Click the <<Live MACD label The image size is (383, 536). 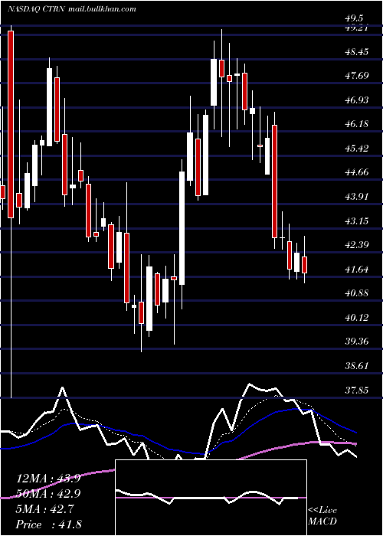click(322, 515)
